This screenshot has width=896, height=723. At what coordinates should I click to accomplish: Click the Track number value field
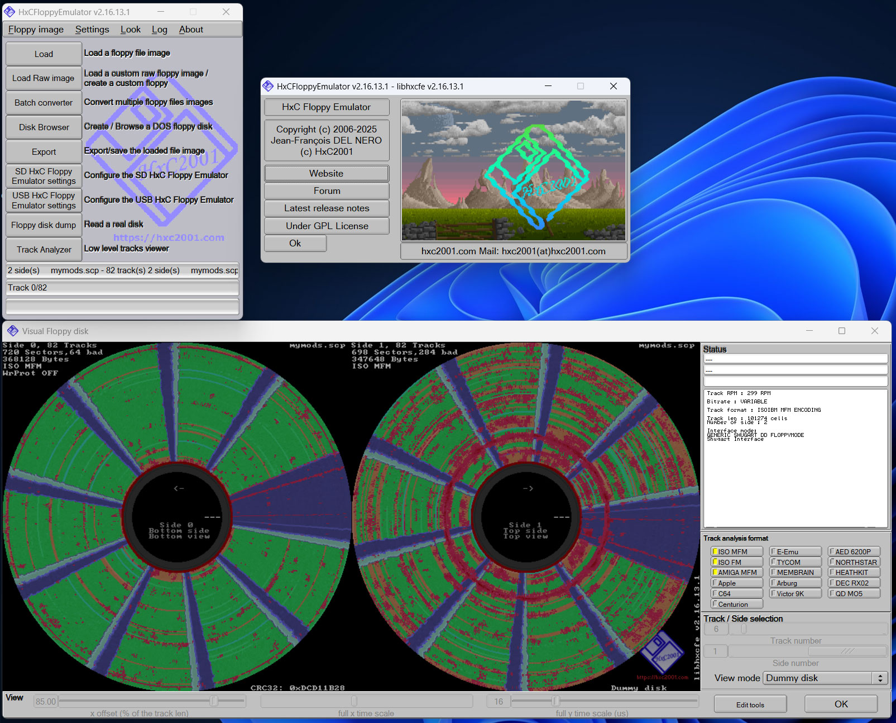[x=716, y=629]
